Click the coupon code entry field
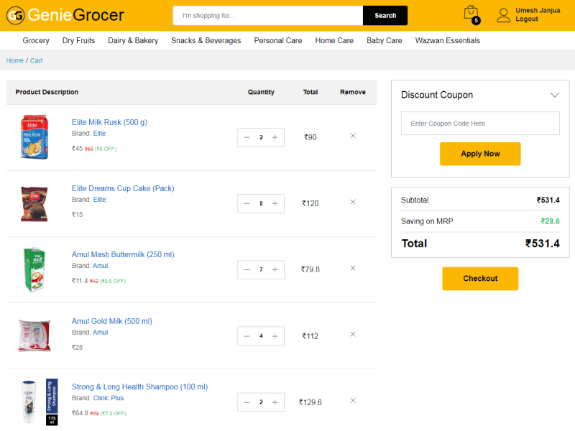Image resolution: width=575 pixels, height=431 pixels. tap(480, 123)
